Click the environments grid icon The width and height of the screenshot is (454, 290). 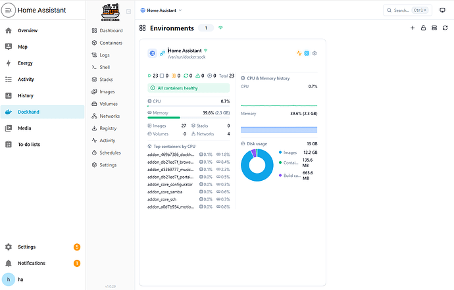click(143, 28)
